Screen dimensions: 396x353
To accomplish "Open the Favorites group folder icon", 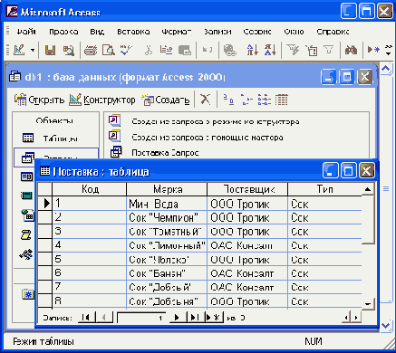I will 28,294.
